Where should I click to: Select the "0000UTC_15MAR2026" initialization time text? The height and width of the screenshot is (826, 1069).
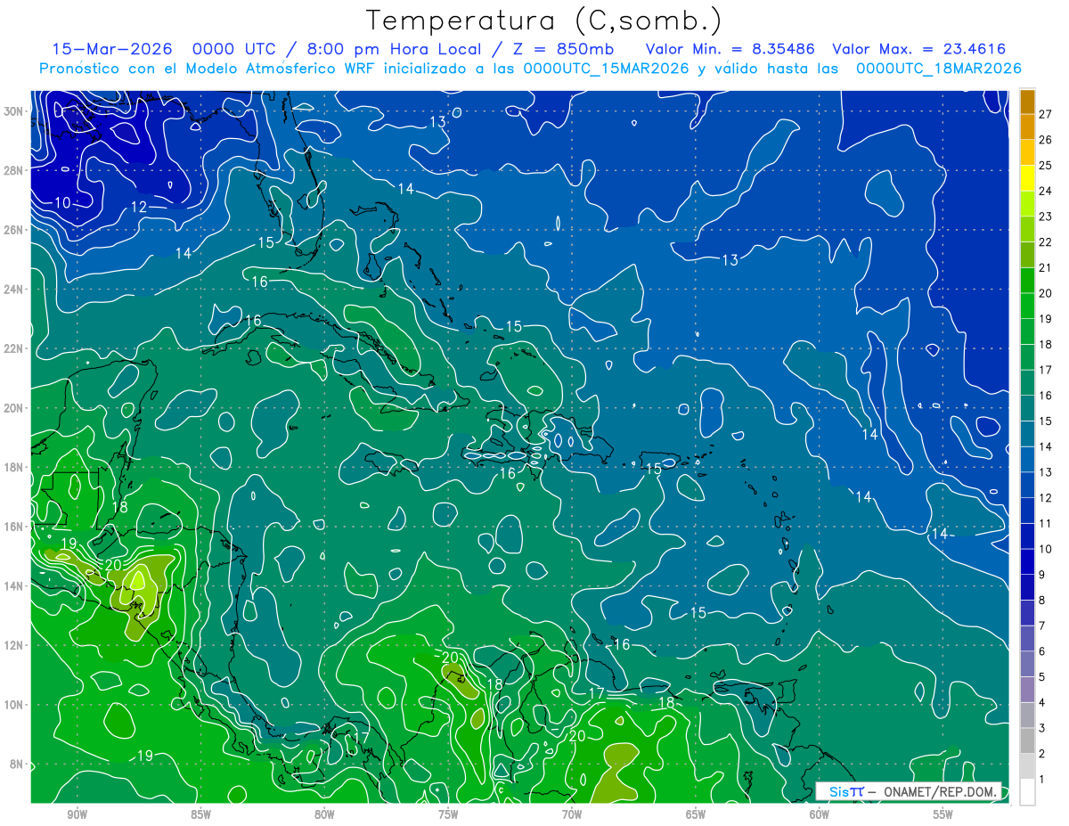[607, 69]
